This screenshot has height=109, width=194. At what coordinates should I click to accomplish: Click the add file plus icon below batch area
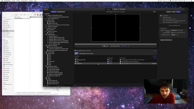(75, 85)
